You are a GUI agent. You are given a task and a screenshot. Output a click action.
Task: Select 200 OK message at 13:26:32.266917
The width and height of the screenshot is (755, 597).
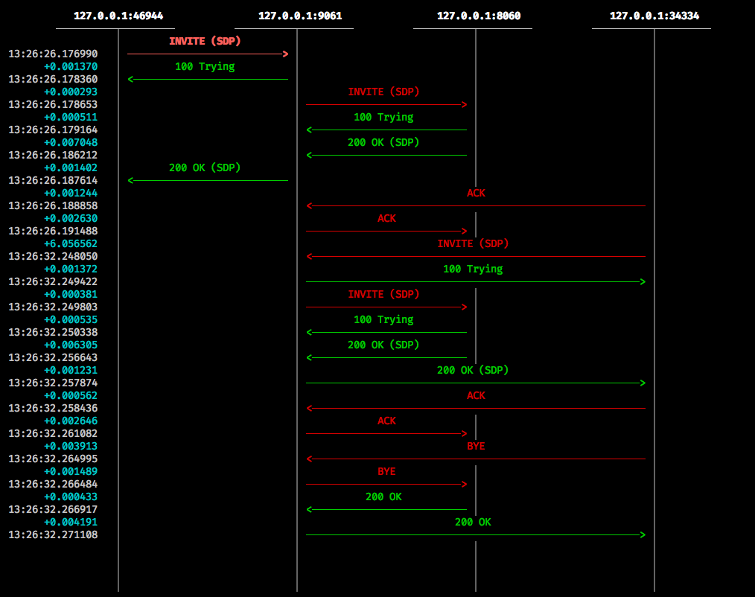tap(383, 497)
